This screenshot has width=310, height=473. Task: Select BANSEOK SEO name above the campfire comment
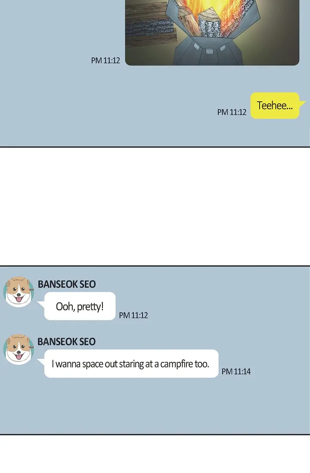67,342
